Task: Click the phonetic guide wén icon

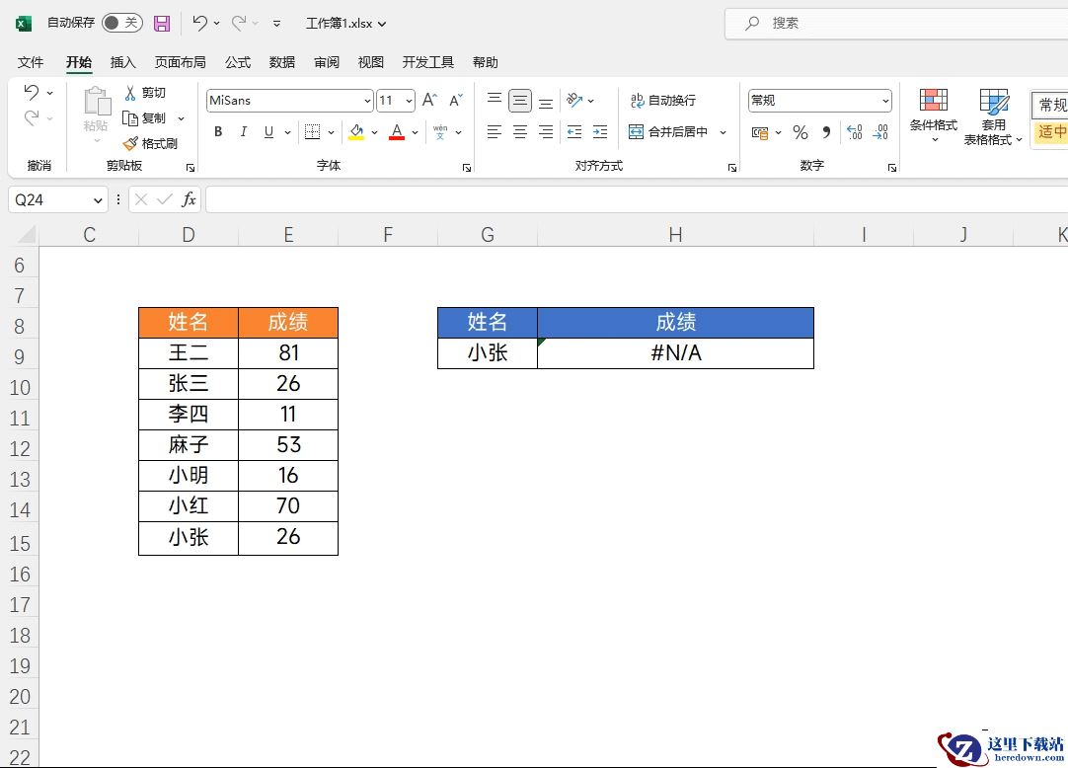Action: click(440, 131)
